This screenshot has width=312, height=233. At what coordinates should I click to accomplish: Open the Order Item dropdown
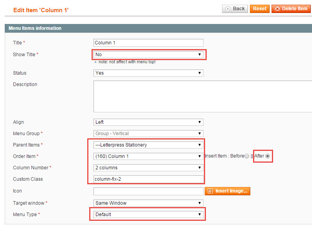click(149, 156)
